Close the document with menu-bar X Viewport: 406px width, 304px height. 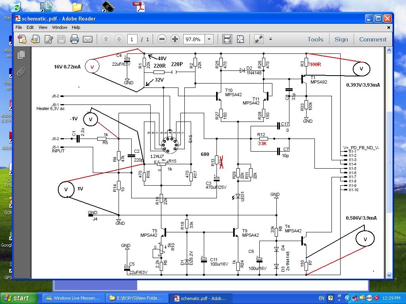pyautogui.click(x=389, y=27)
